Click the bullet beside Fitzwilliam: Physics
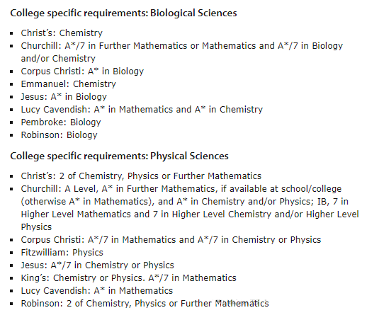 click(11, 253)
